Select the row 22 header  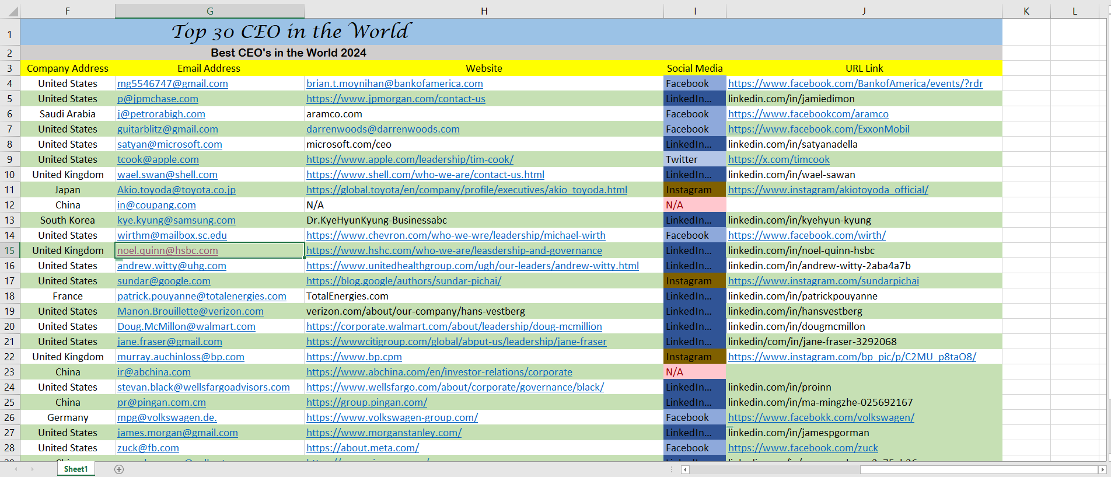(x=10, y=357)
